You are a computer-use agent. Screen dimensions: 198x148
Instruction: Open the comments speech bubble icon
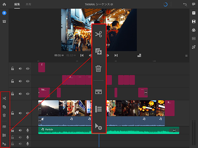click(x=194, y=4)
